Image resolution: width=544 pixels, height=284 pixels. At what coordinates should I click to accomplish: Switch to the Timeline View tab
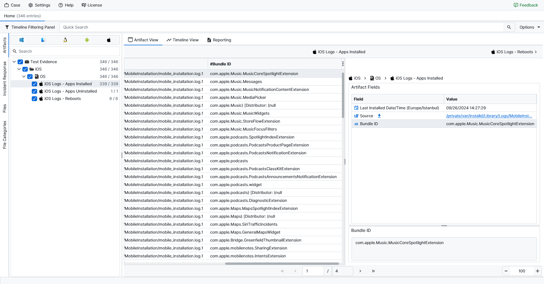point(183,40)
